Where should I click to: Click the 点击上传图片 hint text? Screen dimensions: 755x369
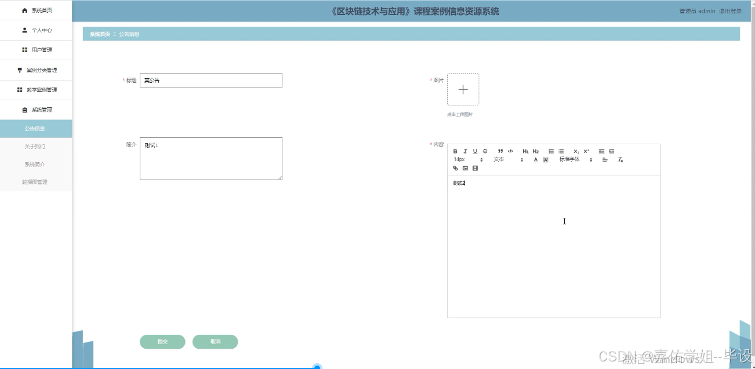click(x=460, y=115)
